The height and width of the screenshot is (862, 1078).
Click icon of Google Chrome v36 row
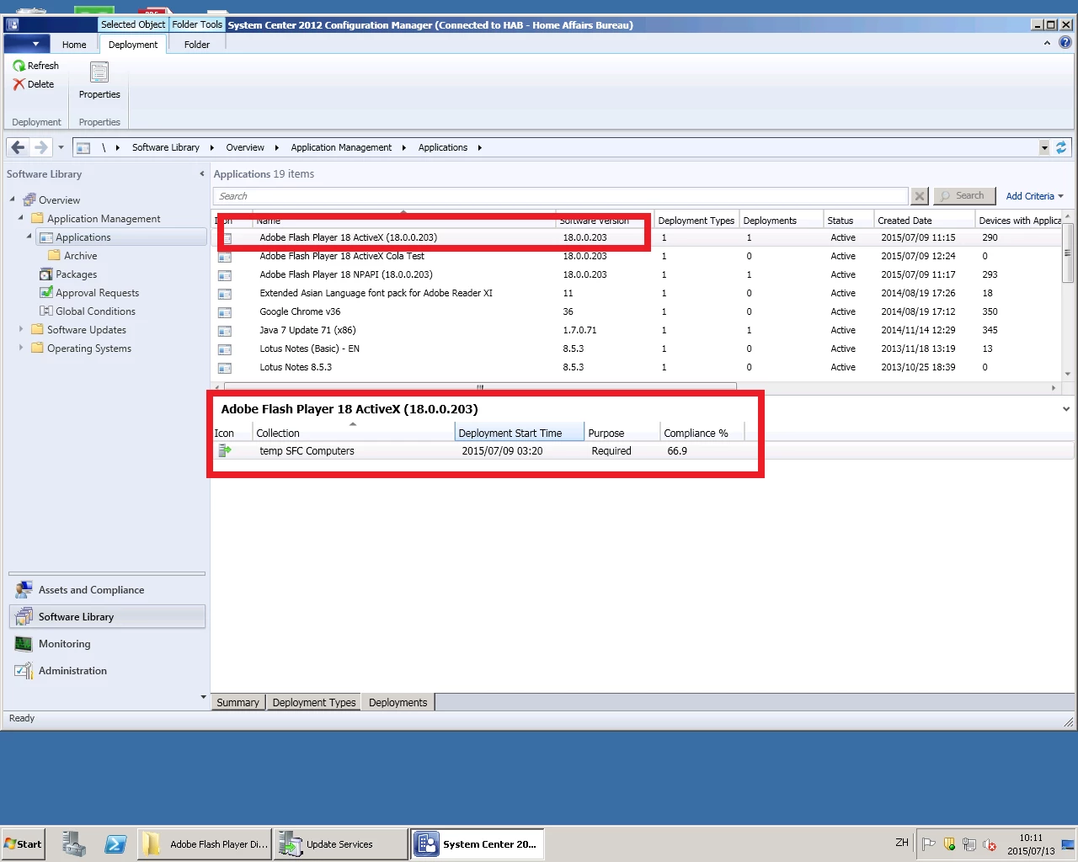pos(225,312)
